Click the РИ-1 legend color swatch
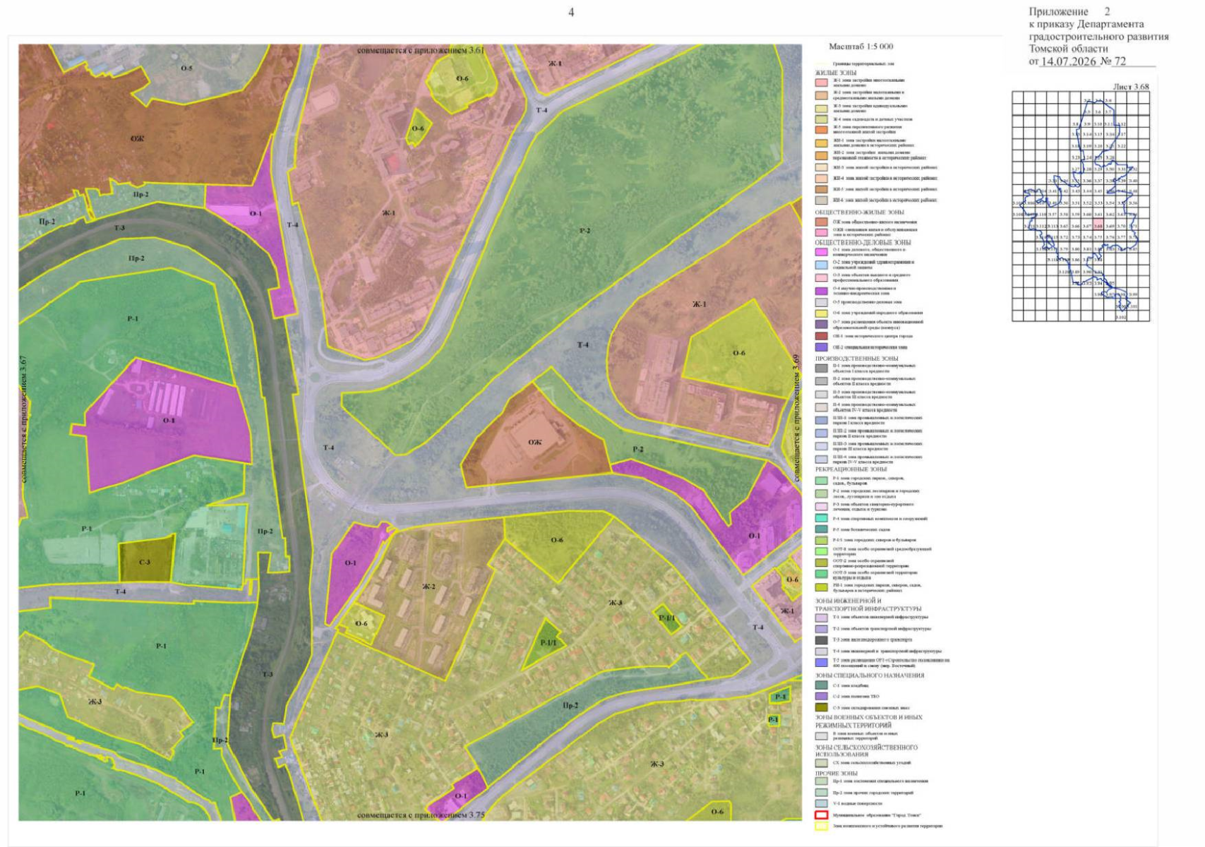This screenshot has height=847, width=1205. (821, 587)
